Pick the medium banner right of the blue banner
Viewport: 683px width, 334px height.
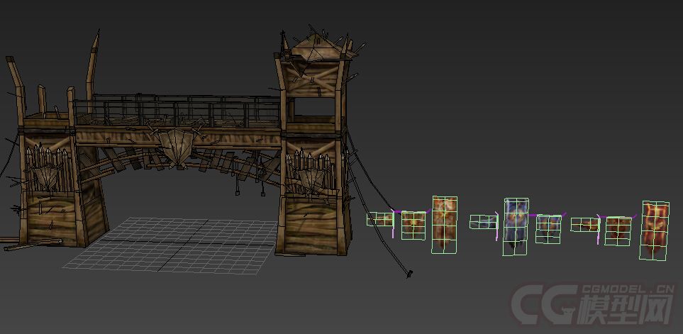[548, 228]
